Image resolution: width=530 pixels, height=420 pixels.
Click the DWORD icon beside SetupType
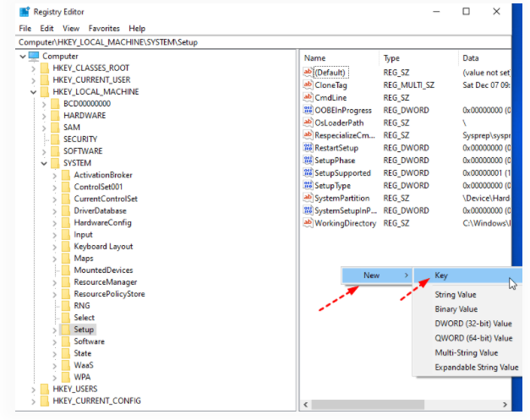[308, 185]
